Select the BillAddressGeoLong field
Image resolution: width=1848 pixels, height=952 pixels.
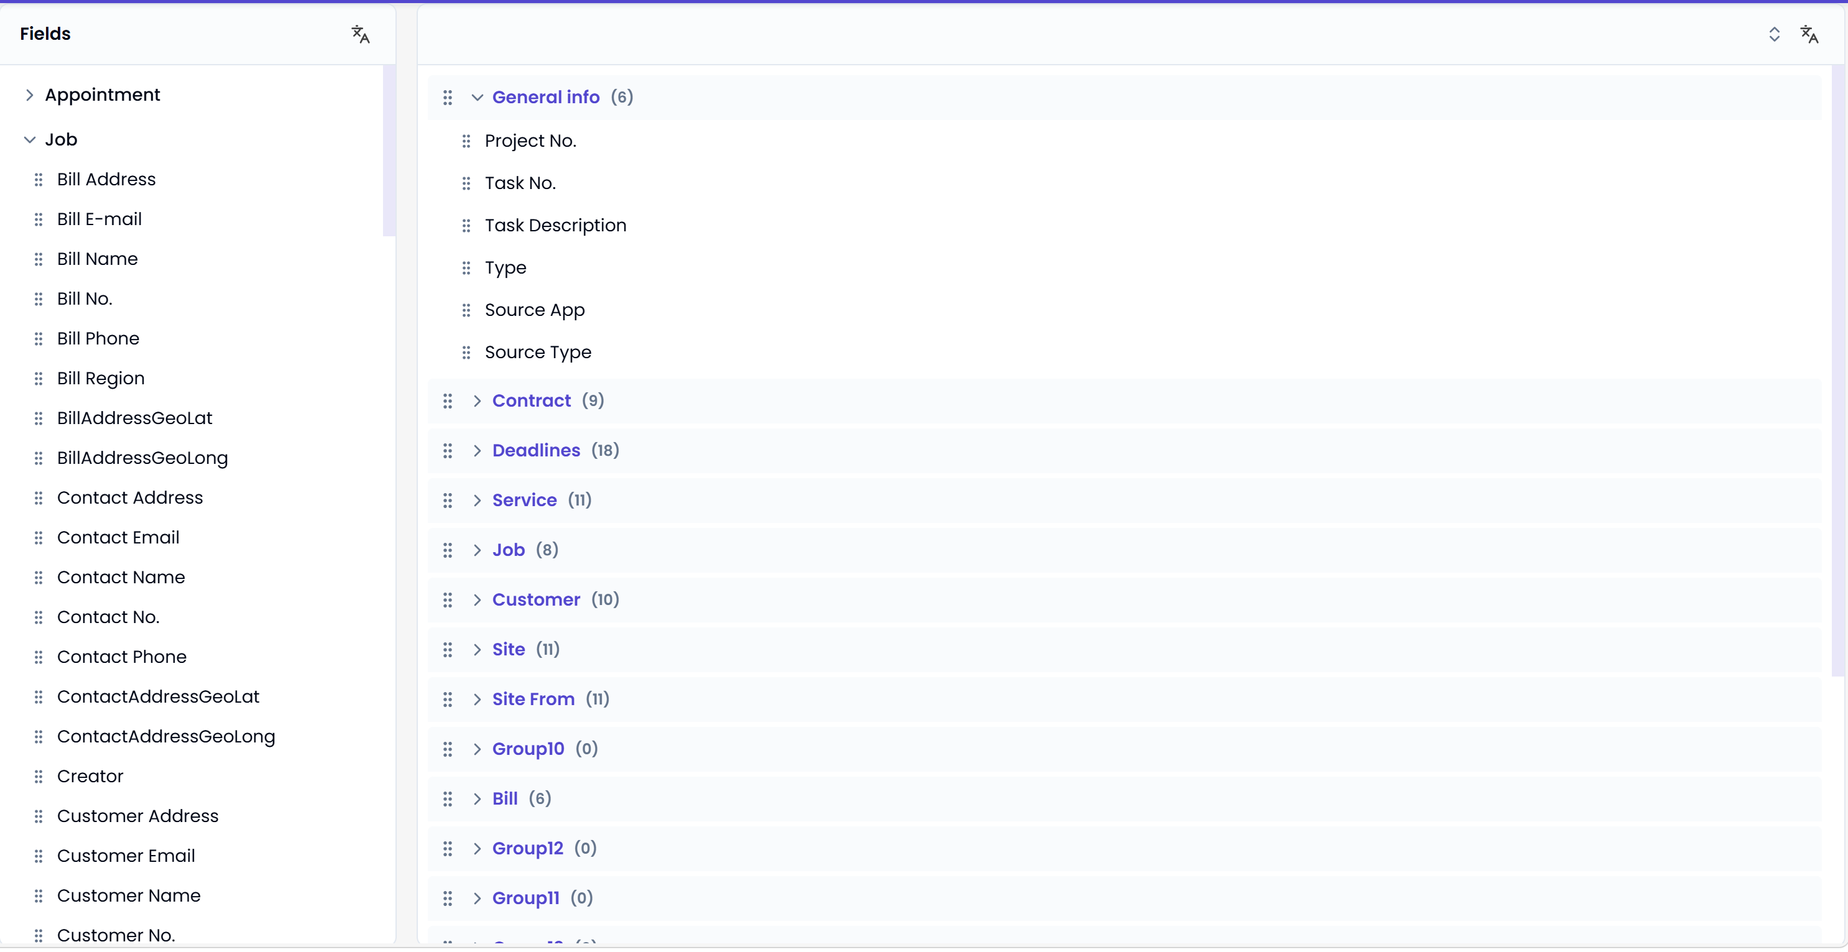[x=143, y=458]
